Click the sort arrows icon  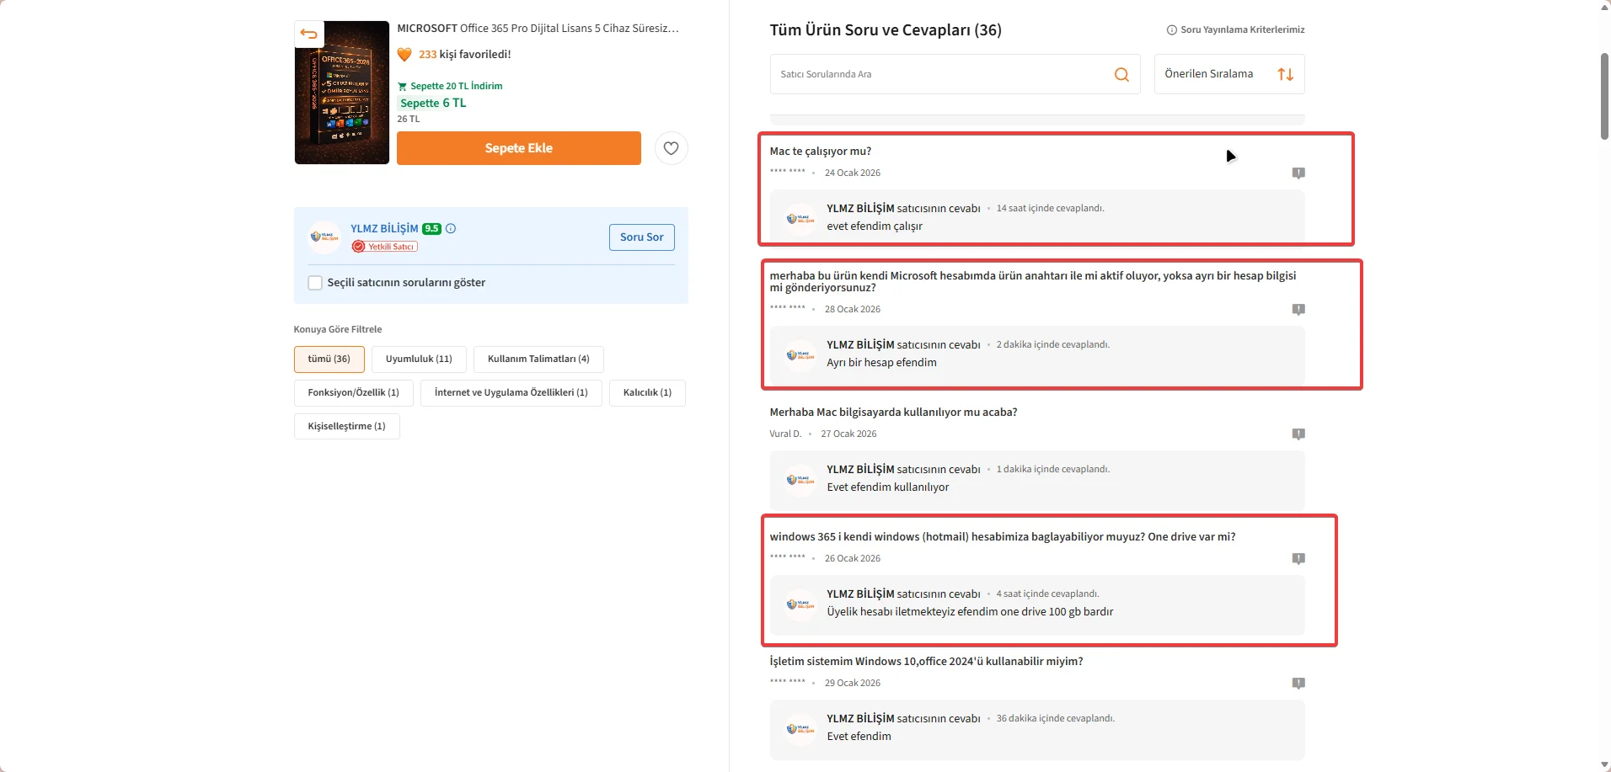tap(1285, 74)
